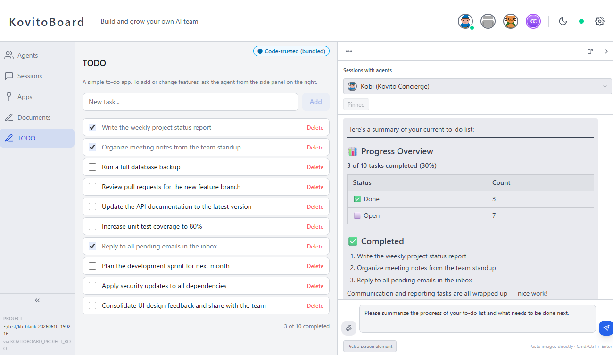The image size is (613, 355).
Task: Click the paperclip attach file icon
Action: 349,328
